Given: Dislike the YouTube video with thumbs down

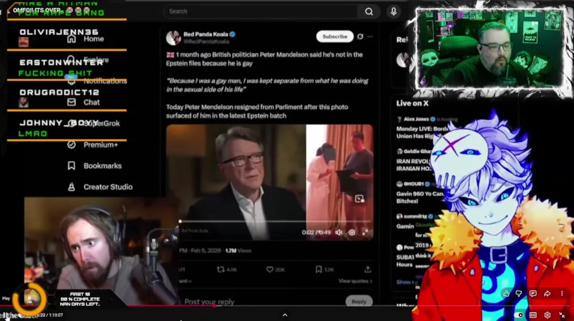Looking at the screenshot, I should click(x=519, y=293).
